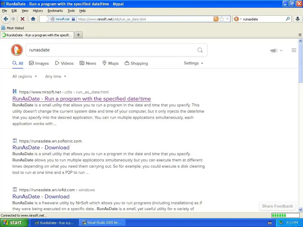Open the View menu
The width and height of the screenshot is (303, 227).
coord(25,11)
